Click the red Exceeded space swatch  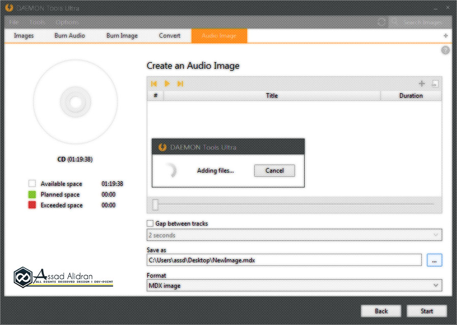pyautogui.click(x=32, y=205)
